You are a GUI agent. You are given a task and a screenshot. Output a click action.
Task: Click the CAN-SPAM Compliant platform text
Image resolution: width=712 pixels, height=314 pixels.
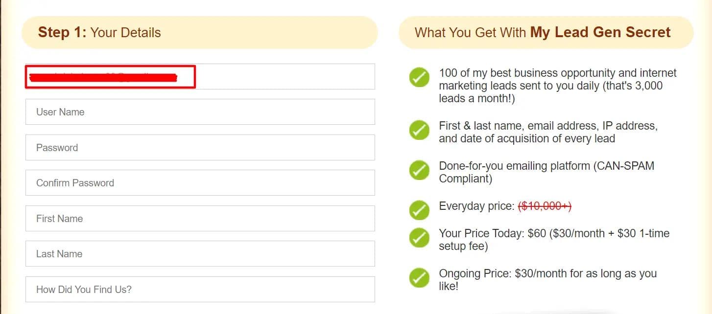pyautogui.click(x=546, y=172)
